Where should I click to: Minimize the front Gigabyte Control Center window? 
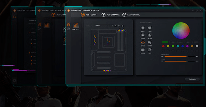193,11
